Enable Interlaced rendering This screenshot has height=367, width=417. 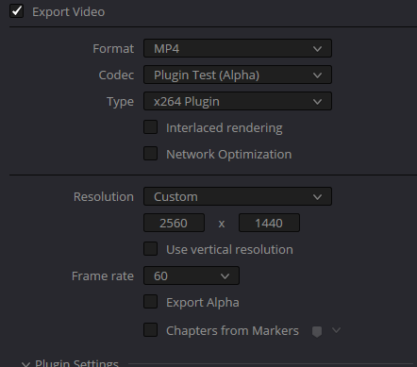tap(150, 127)
